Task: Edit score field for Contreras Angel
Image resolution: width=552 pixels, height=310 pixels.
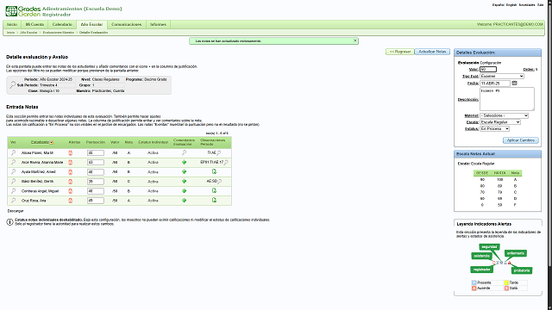Action: tap(96, 191)
